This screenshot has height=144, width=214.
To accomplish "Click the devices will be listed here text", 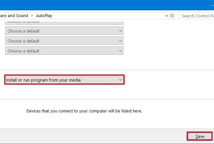I will pyautogui.click(x=84, y=111).
